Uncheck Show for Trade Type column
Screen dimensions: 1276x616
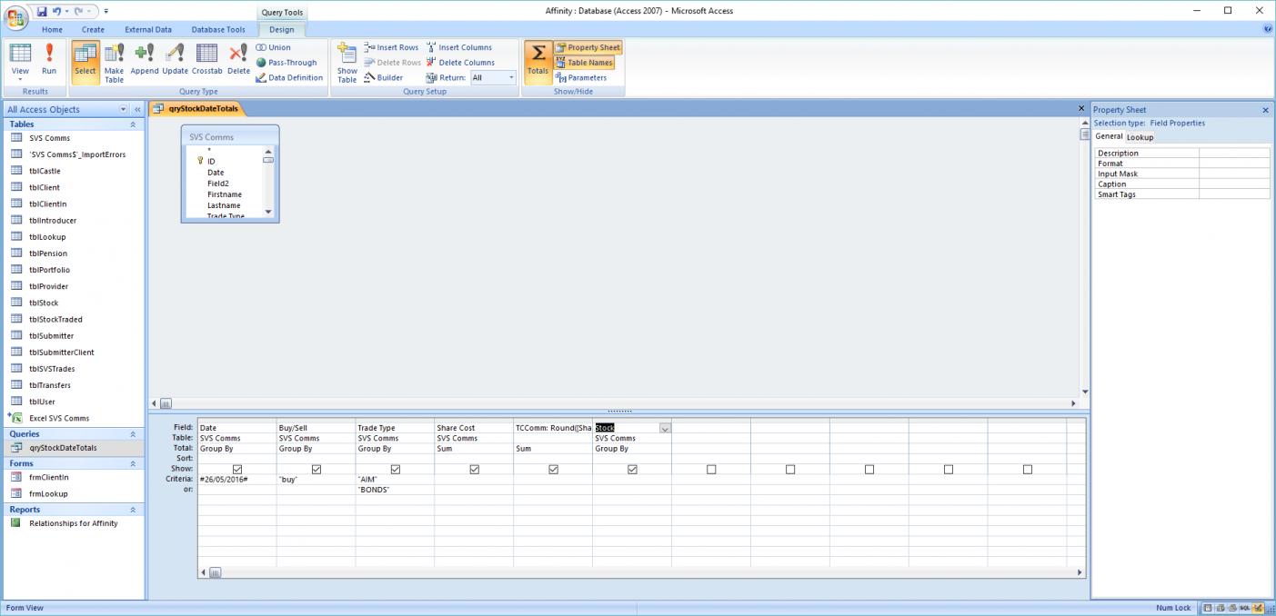click(x=396, y=469)
